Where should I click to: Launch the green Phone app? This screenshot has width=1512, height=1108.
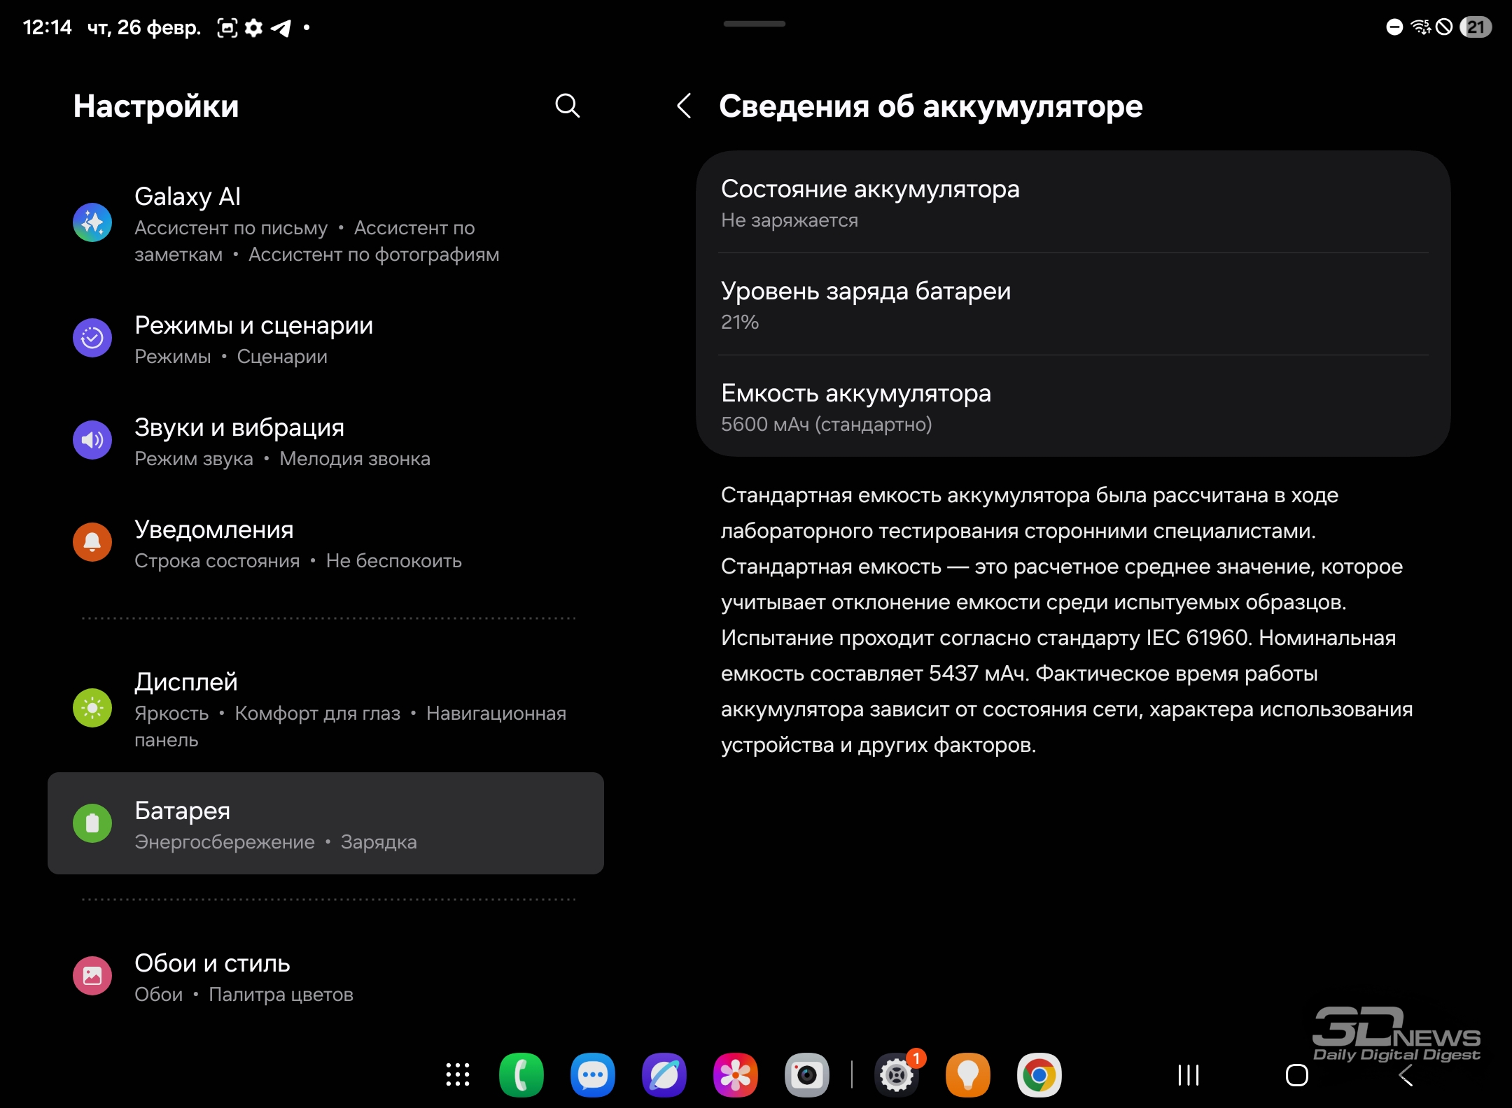(x=521, y=1075)
